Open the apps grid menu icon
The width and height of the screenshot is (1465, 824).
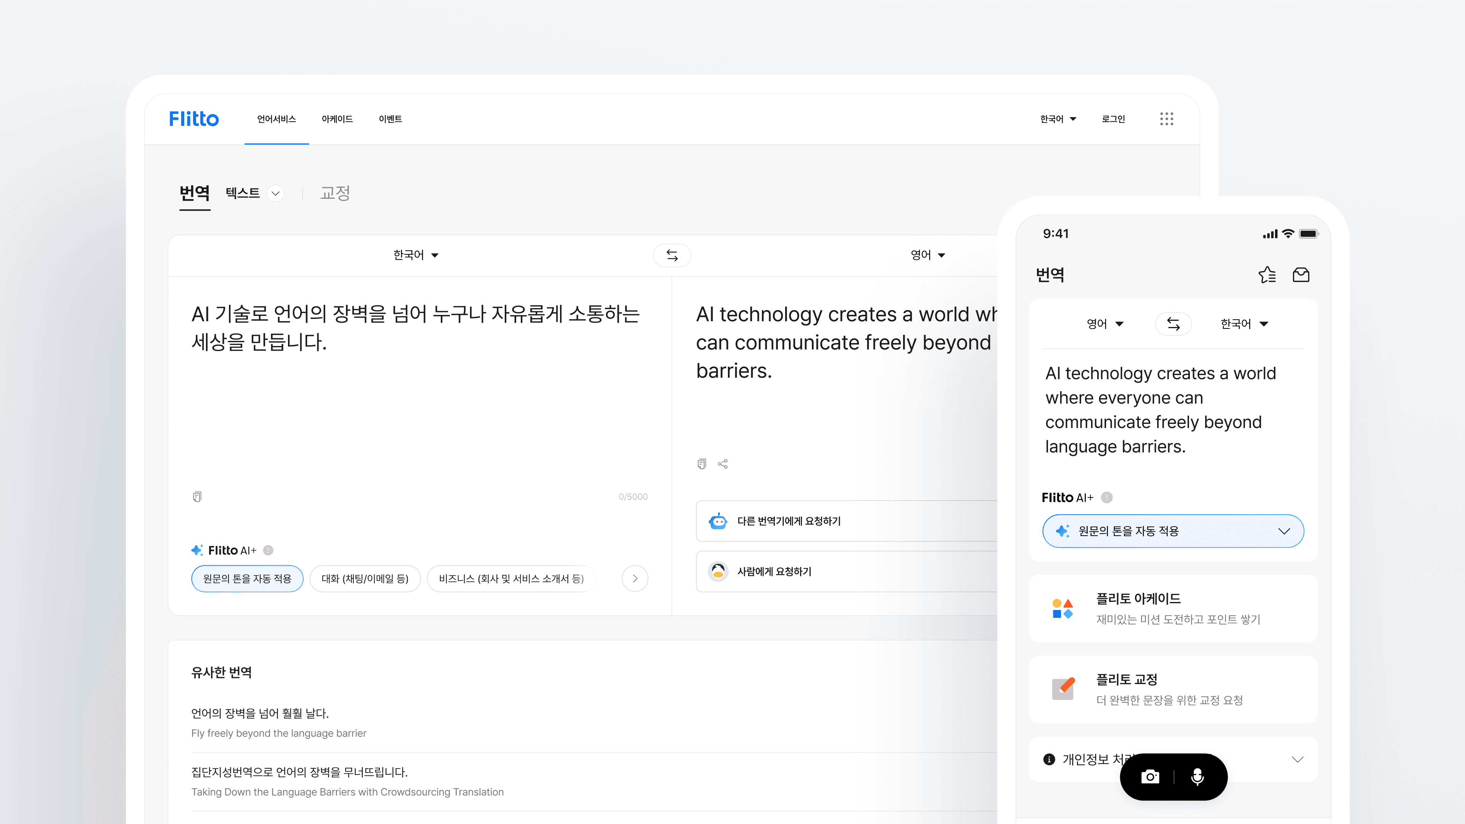coord(1166,119)
